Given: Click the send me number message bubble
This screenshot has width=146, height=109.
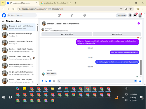Looking at the screenshot, I should (x=124, y=53).
